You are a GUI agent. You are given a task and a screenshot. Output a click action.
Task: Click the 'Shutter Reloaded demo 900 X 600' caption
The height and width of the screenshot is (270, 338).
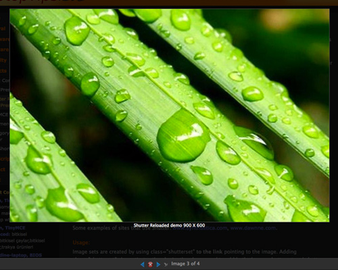point(169,225)
